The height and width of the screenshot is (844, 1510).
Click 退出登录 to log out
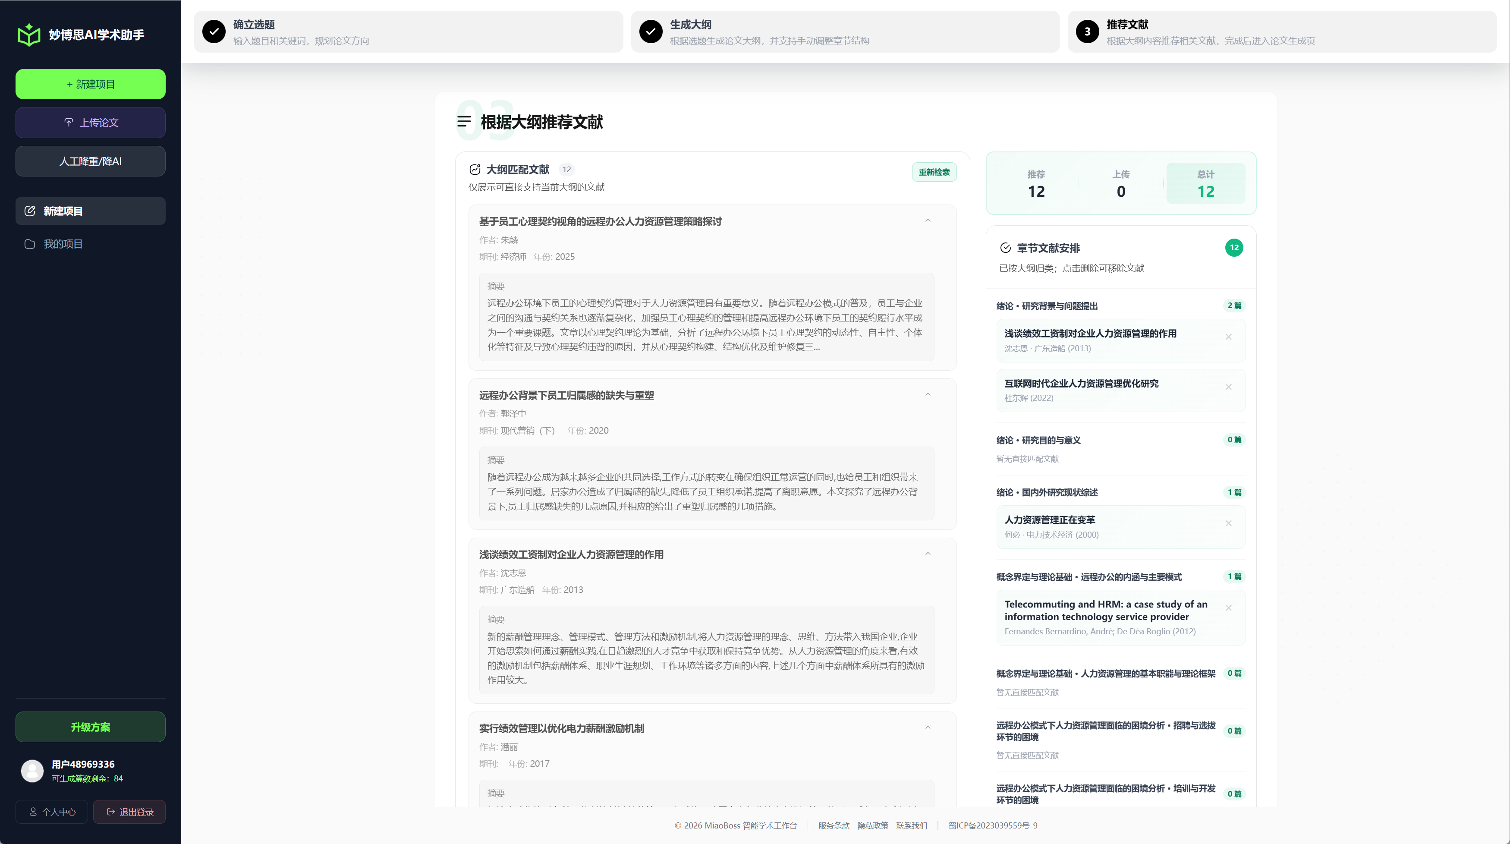point(129,812)
